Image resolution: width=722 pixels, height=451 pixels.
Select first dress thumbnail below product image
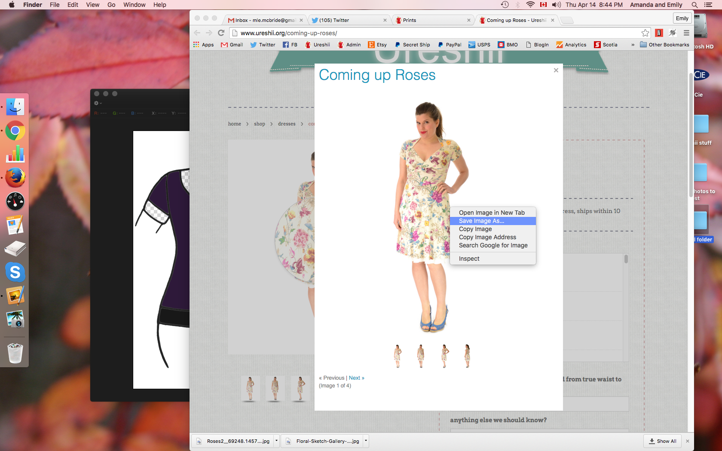pyautogui.click(x=250, y=389)
